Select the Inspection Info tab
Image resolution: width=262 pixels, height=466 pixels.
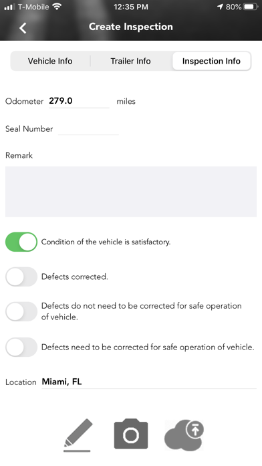pyautogui.click(x=211, y=61)
